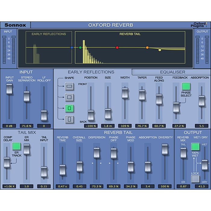
Task: Switch to the Equaliser tab
Action: (x=173, y=72)
